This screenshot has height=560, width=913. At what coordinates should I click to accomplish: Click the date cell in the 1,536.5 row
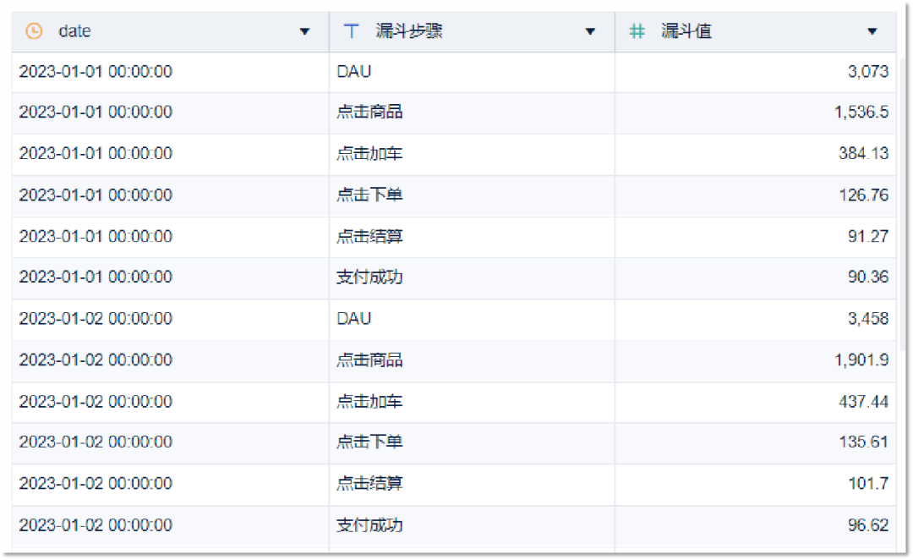(x=170, y=113)
